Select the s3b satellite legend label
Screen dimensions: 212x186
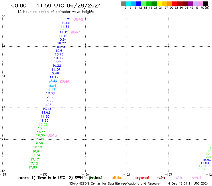[x=178, y=178]
